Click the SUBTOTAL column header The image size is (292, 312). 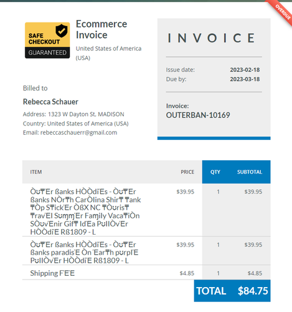pos(250,172)
